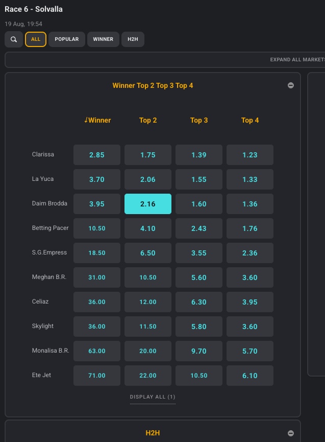Pick La Yuca Top 2 odds 2.06

(x=148, y=179)
